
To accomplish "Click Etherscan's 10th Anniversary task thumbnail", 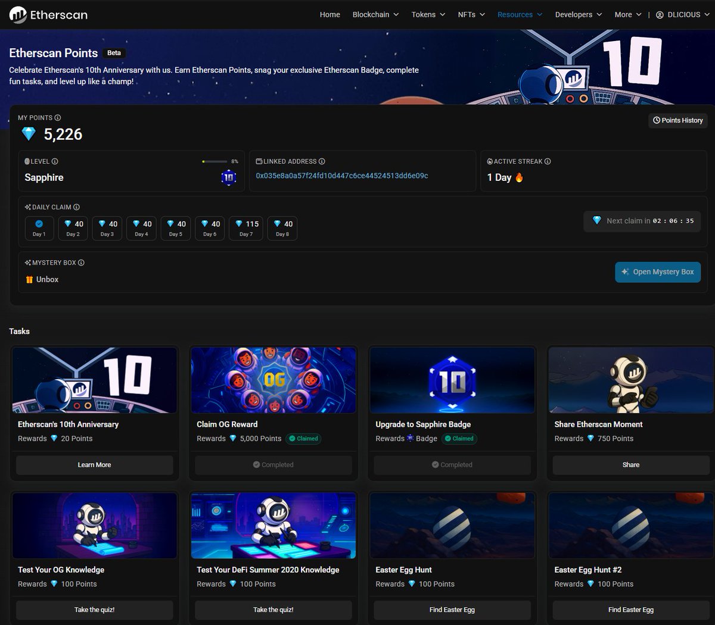I will pos(95,380).
